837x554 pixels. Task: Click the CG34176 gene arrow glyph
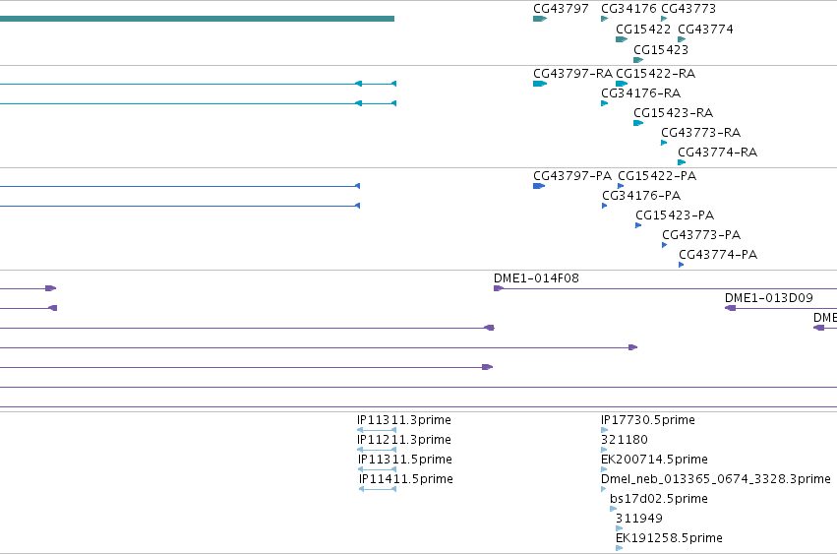pos(604,19)
